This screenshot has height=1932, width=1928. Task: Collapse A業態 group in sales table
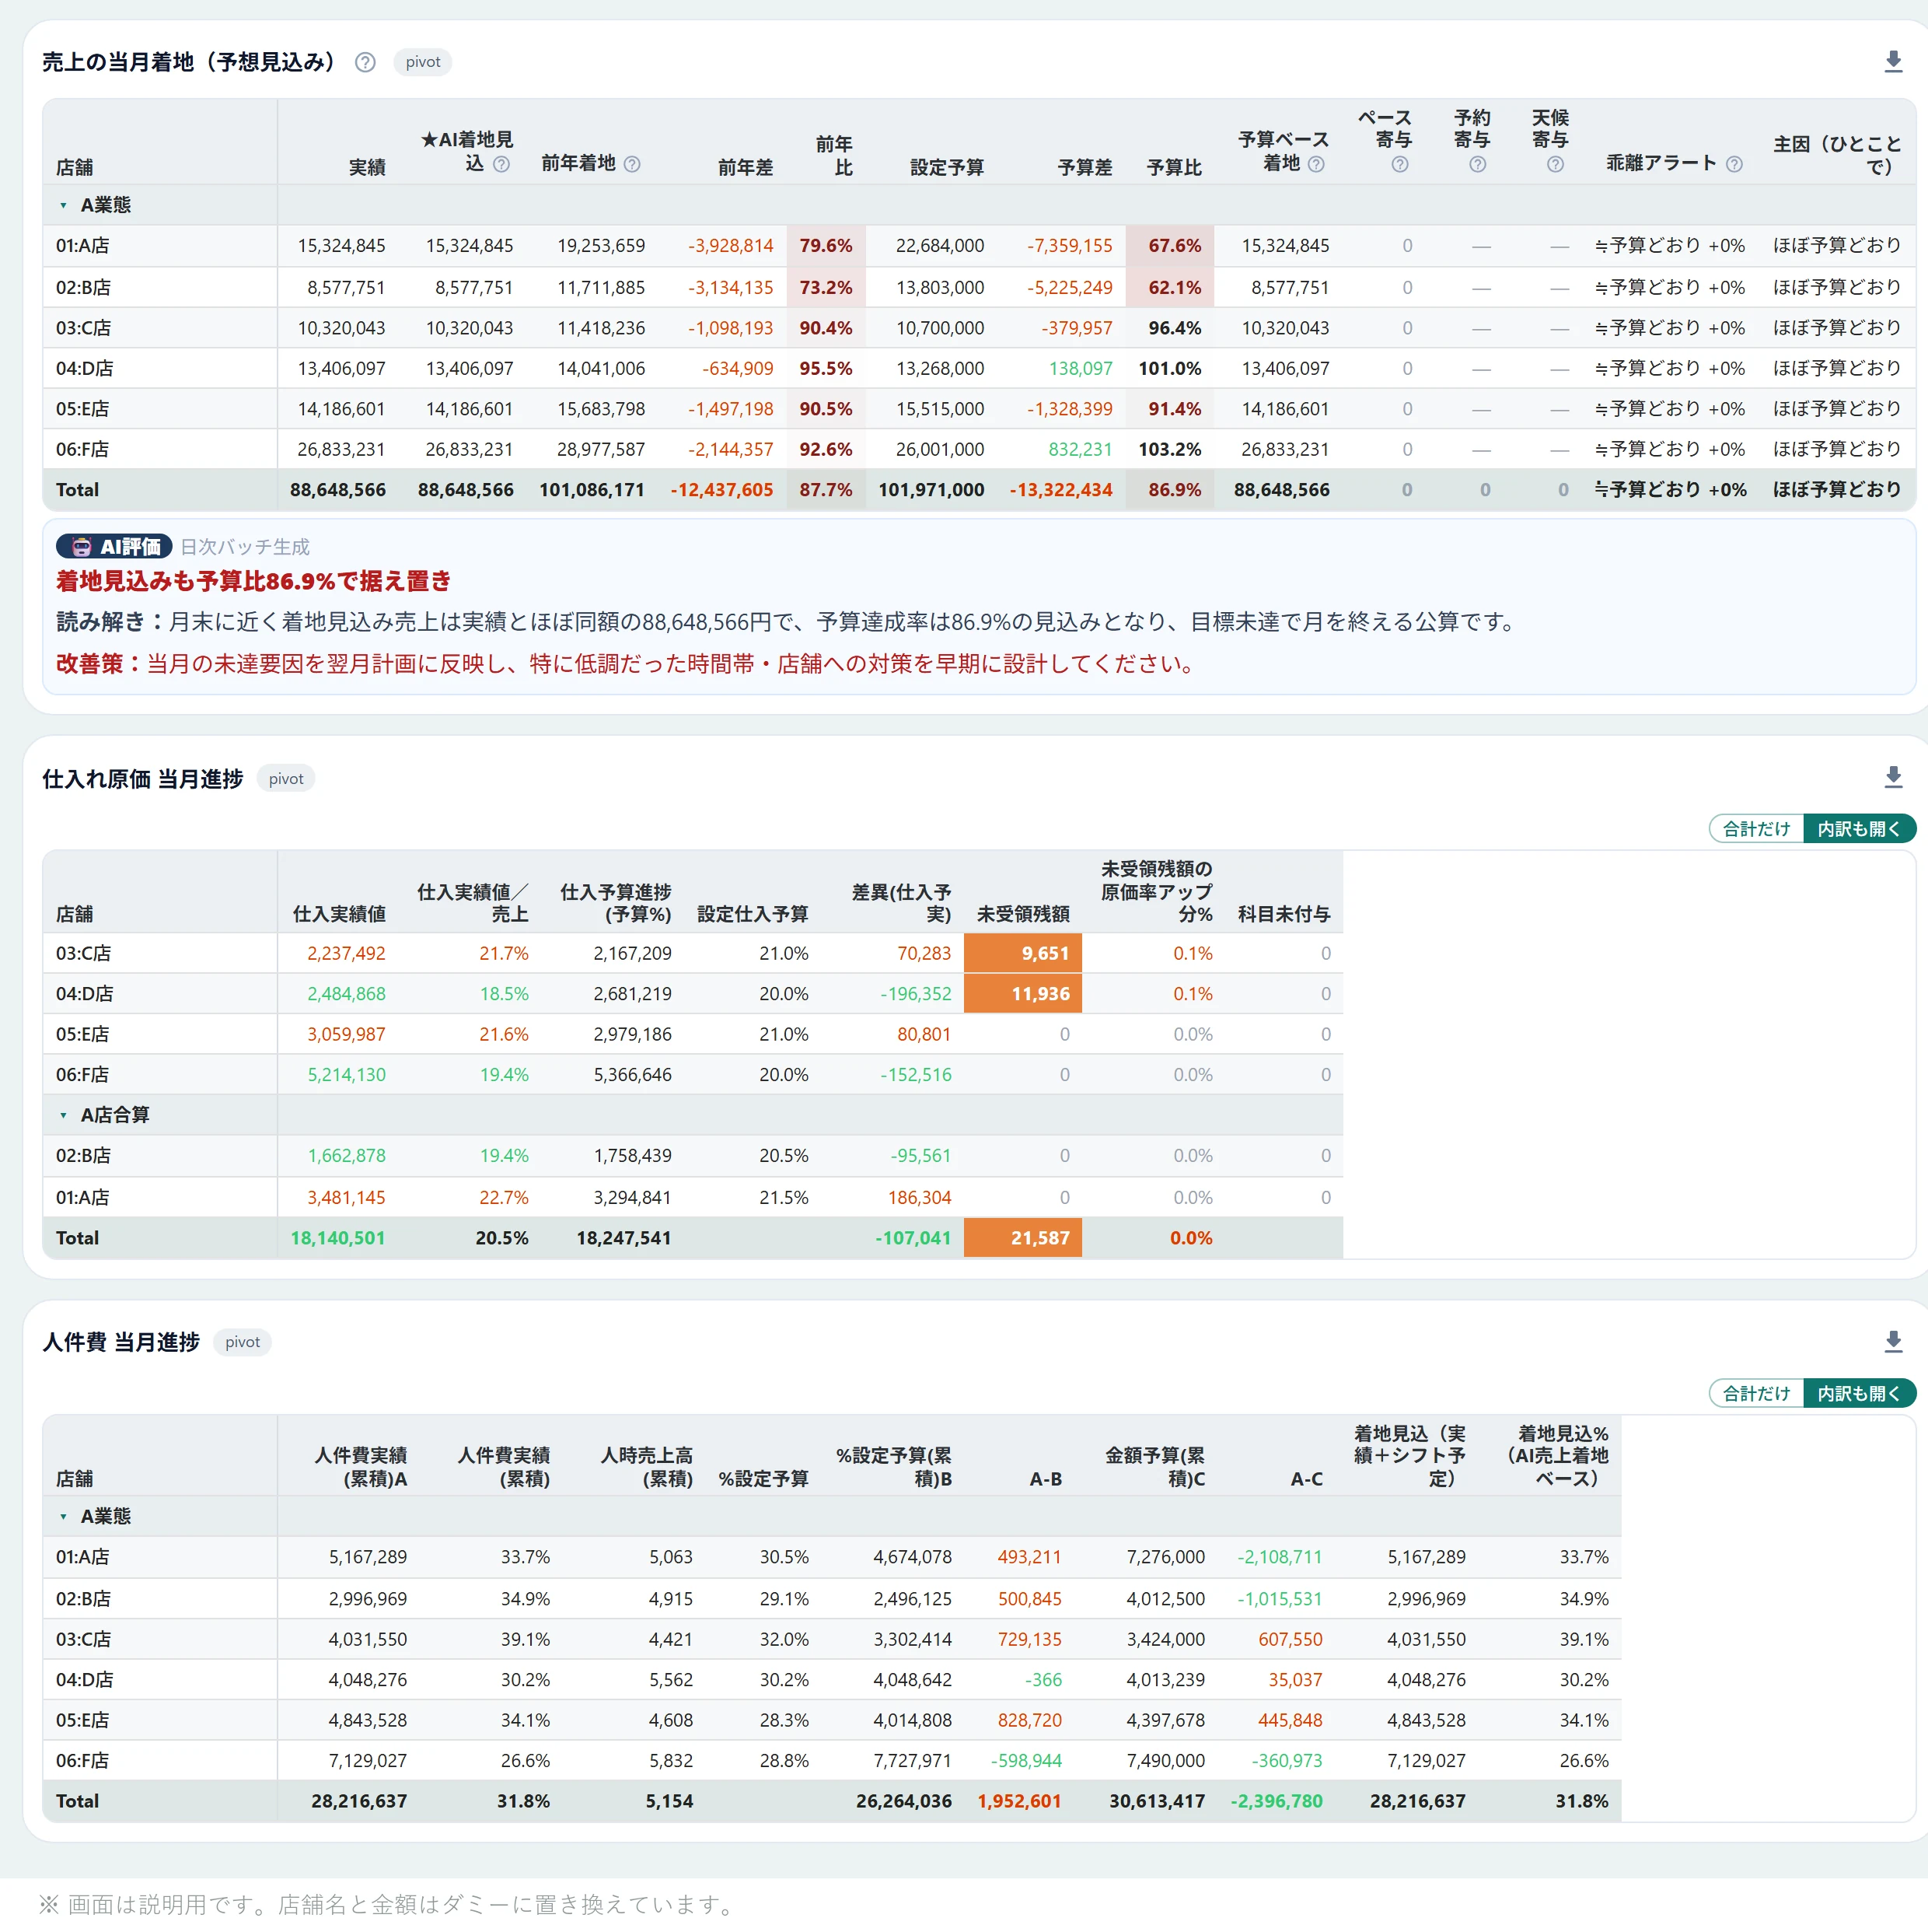[64, 205]
